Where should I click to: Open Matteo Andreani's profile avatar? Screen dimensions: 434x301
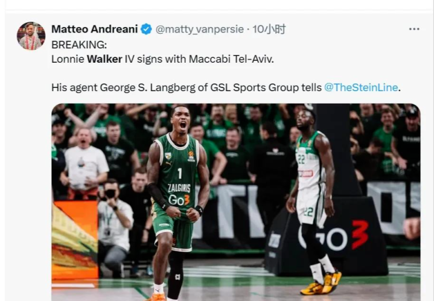[x=31, y=36]
